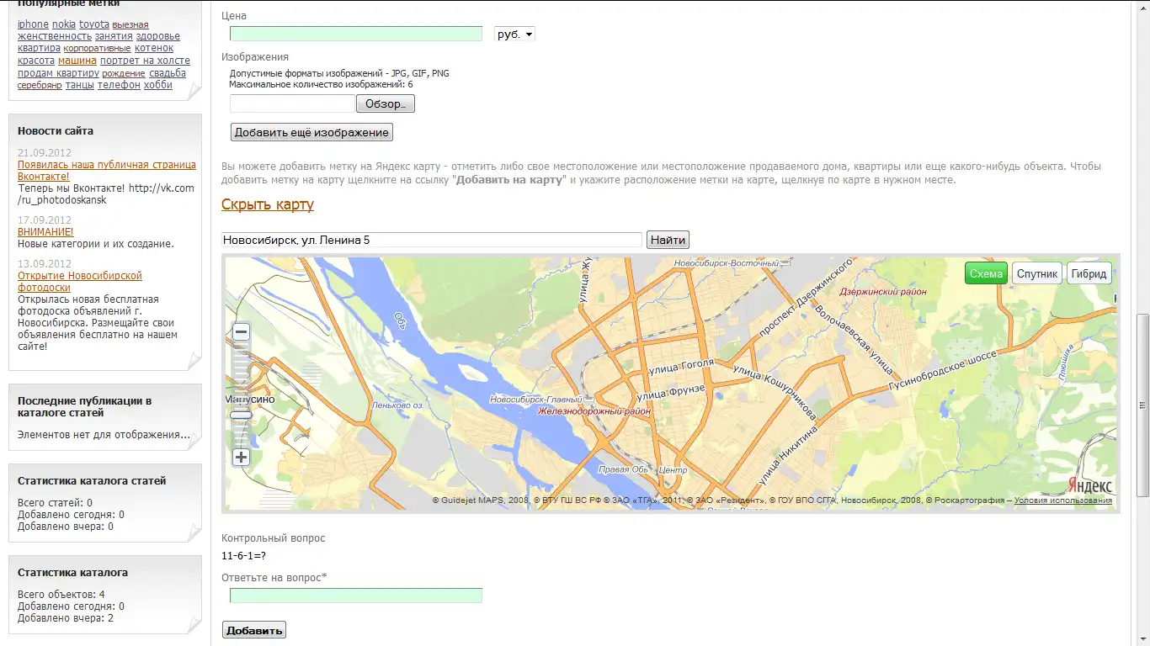The image size is (1150, 646).
Task: Click into the Цена price field
Action: point(355,34)
